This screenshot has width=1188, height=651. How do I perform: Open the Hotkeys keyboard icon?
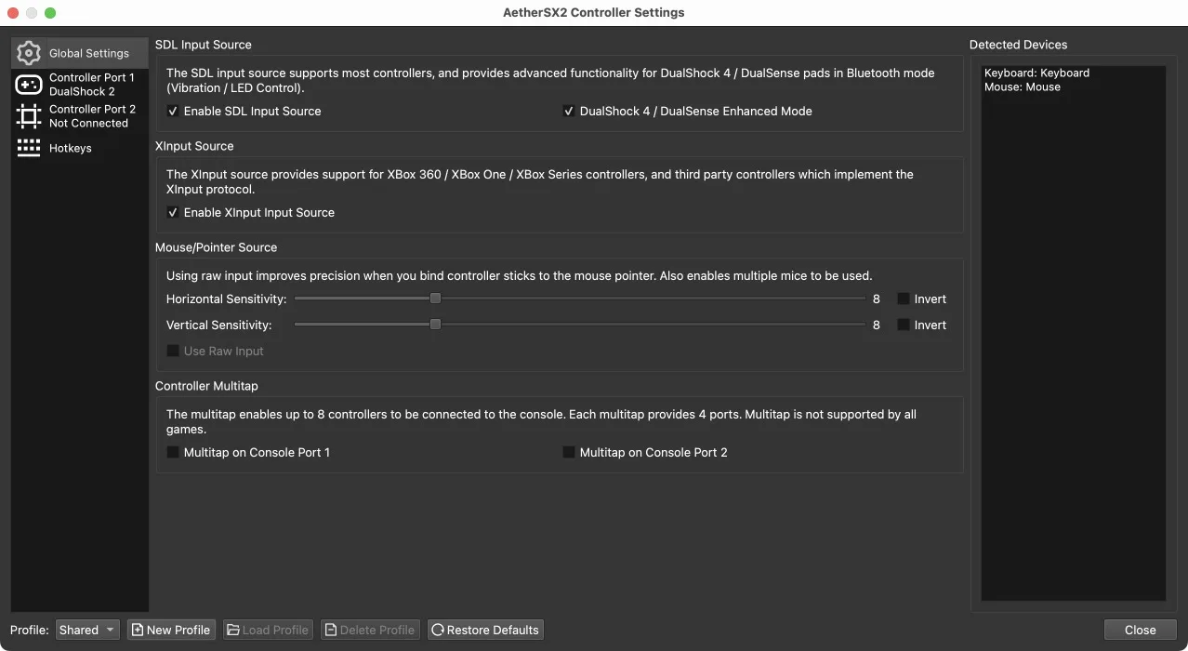tap(29, 148)
